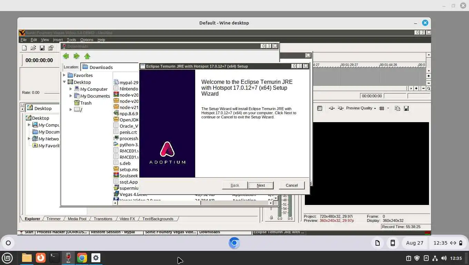
Task: Open Firefox from the Linux panel
Action: [41, 258]
